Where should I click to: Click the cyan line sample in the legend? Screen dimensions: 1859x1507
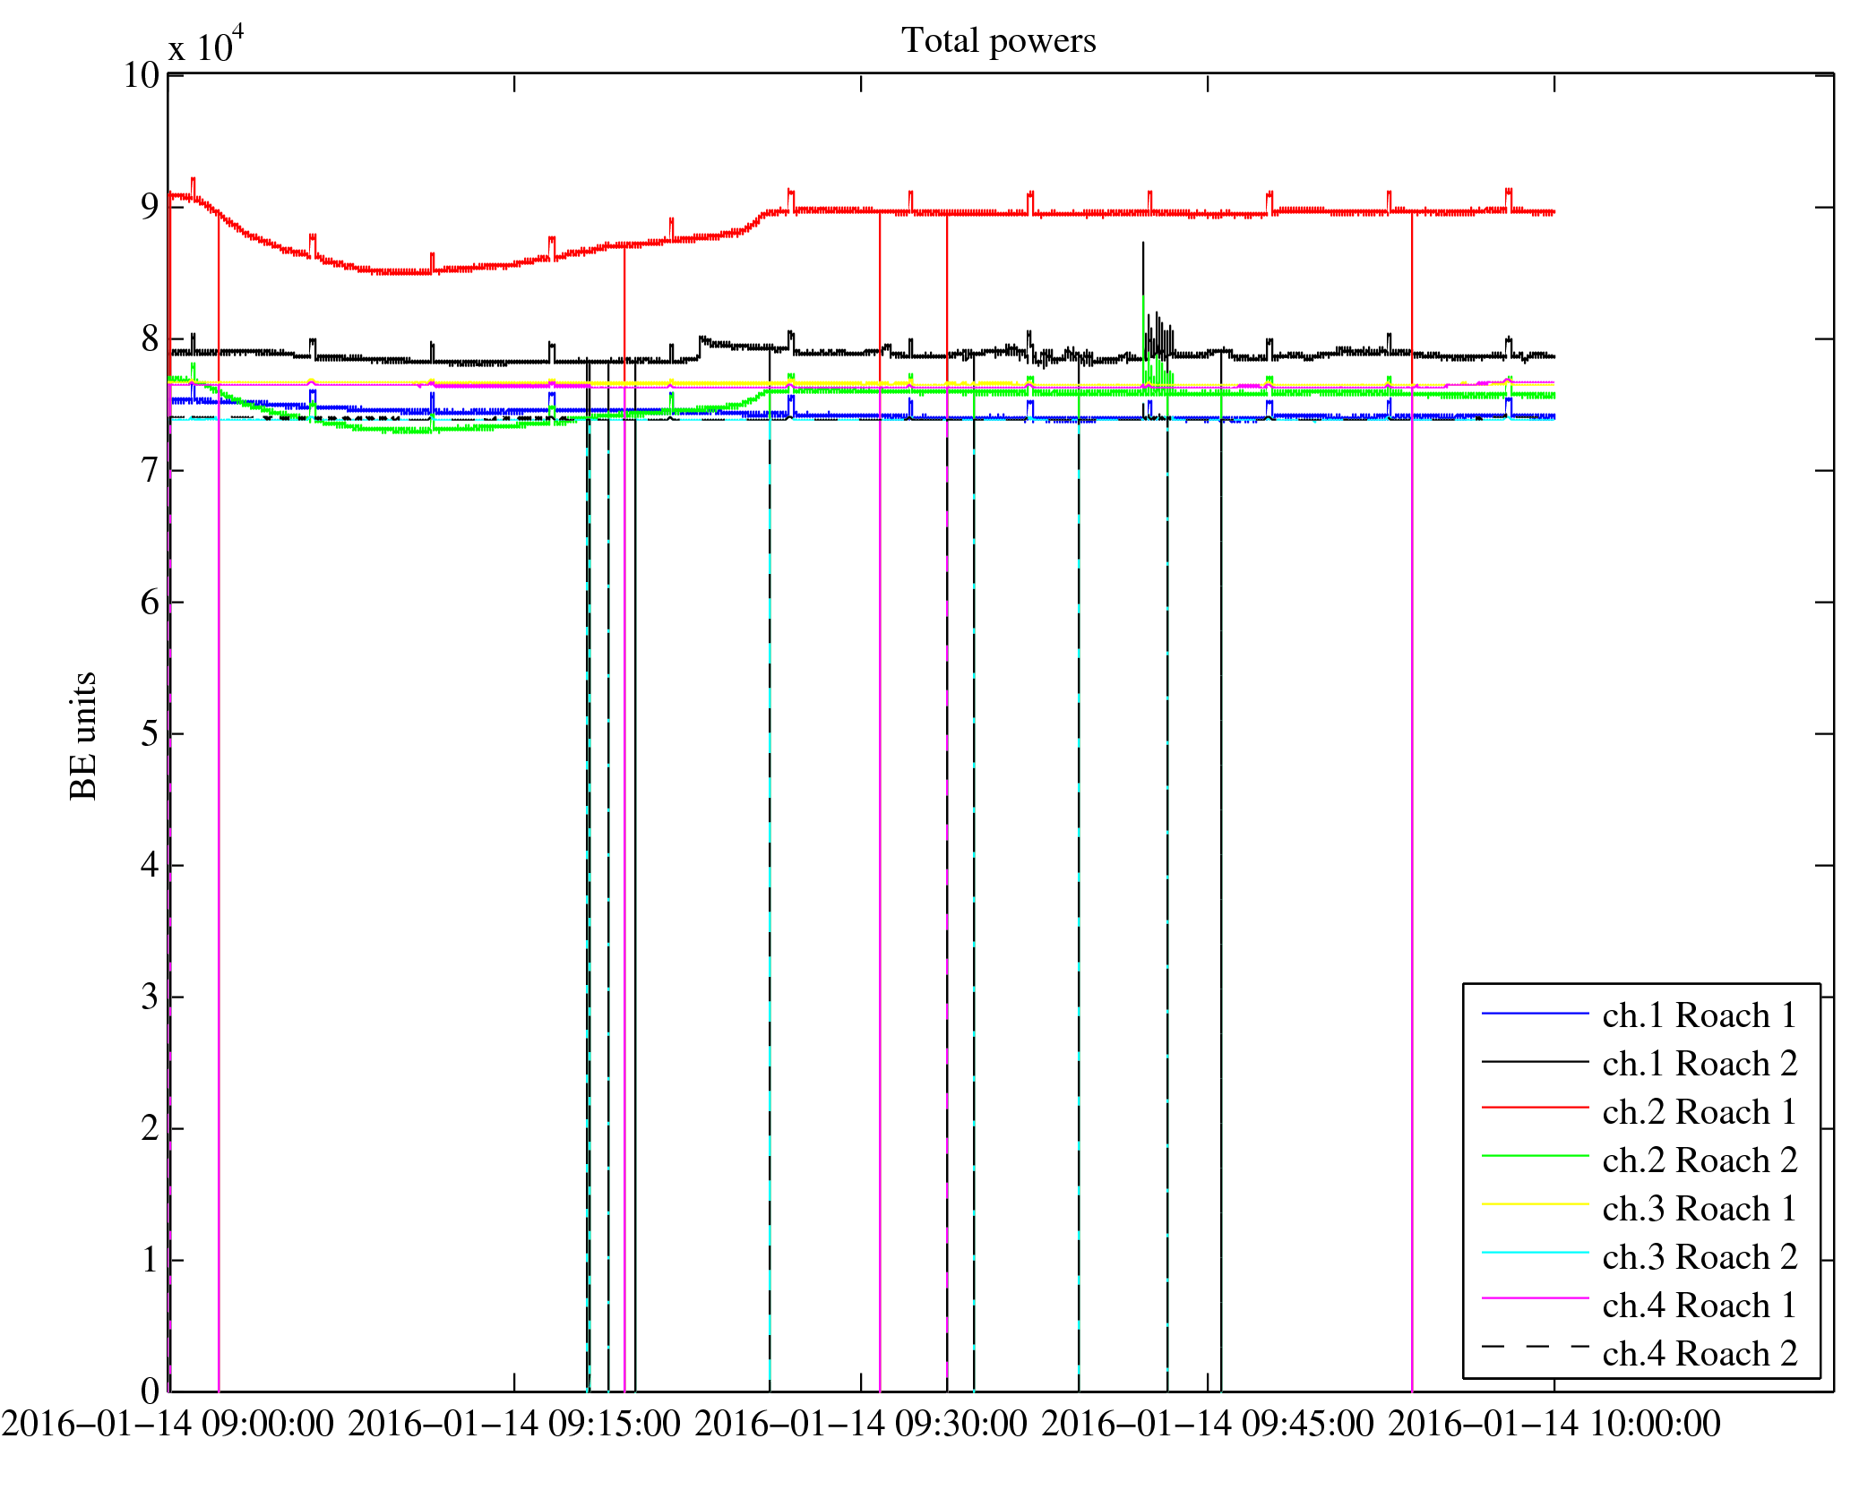coord(1534,1253)
